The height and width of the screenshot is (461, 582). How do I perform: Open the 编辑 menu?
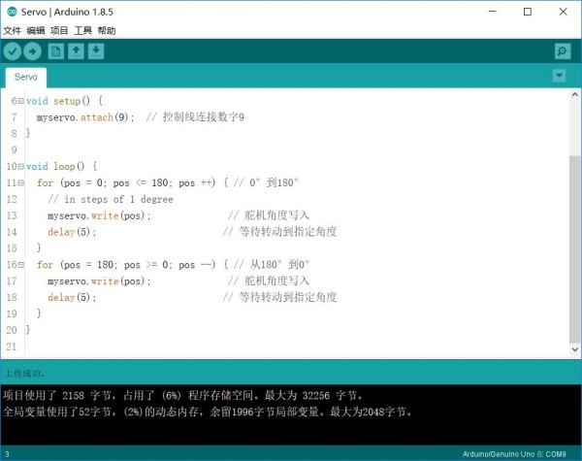[36, 30]
